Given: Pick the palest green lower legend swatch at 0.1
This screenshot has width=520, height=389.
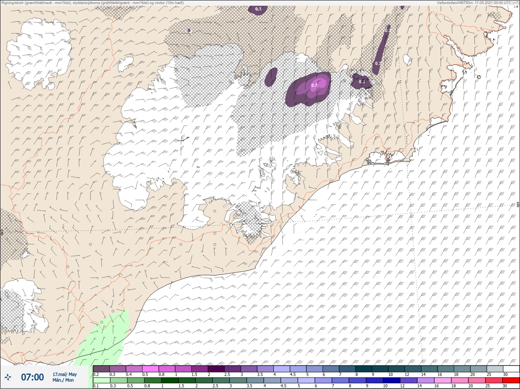Looking at the screenshot, I should click(x=101, y=380).
